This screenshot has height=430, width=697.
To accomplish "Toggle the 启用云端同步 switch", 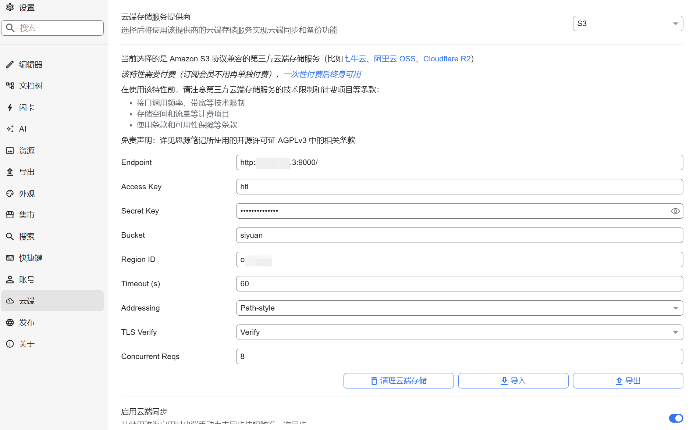I will pos(676,418).
